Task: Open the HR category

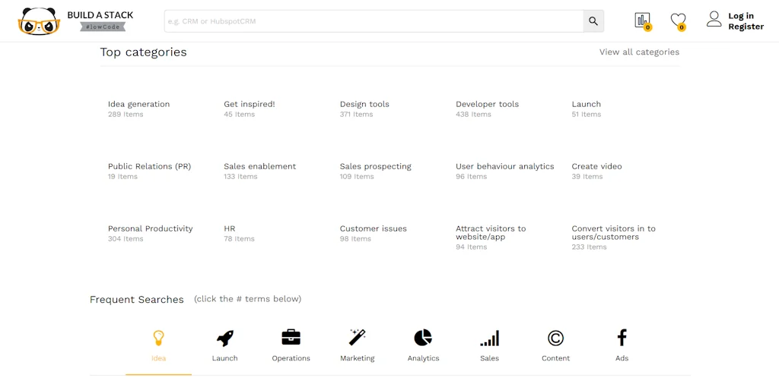Action: tap(230, 229)
